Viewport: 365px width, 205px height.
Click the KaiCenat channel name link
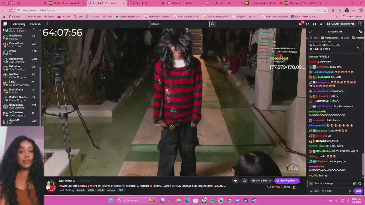(65, 181)
